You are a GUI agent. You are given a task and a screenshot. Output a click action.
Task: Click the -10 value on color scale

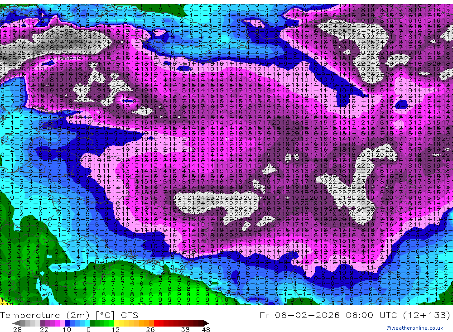pos(64,329)
